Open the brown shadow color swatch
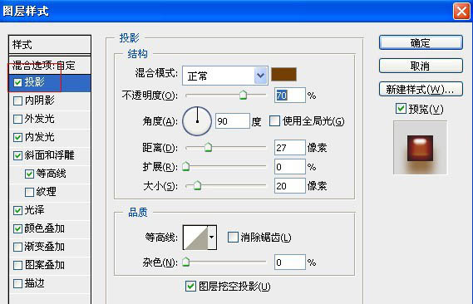 click(283, 75)
